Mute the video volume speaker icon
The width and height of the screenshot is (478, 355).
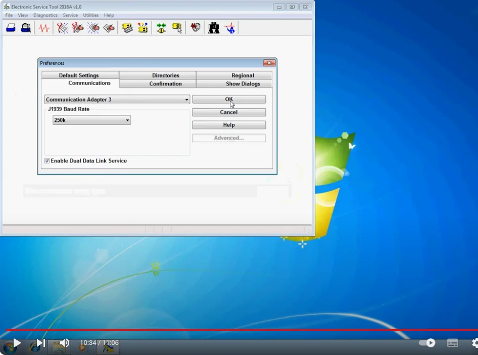(64, 343)
